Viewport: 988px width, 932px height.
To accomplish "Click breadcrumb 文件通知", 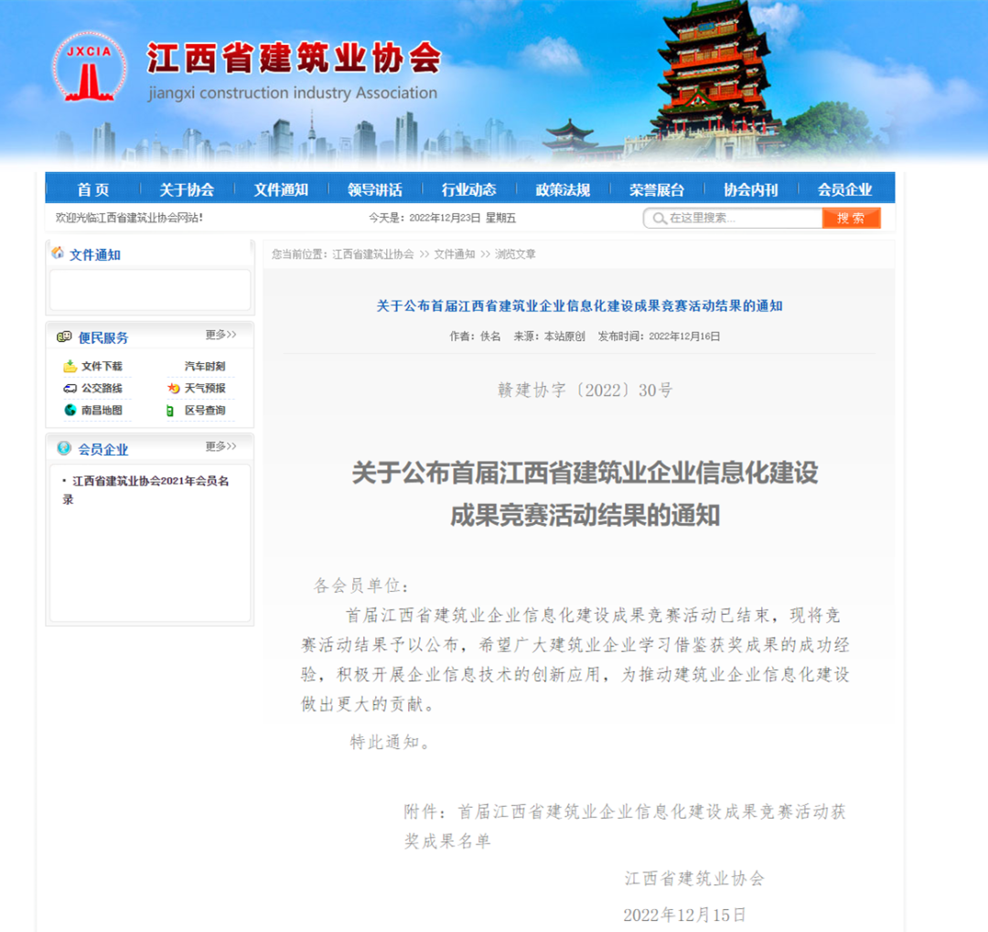I will coord(455,254).
